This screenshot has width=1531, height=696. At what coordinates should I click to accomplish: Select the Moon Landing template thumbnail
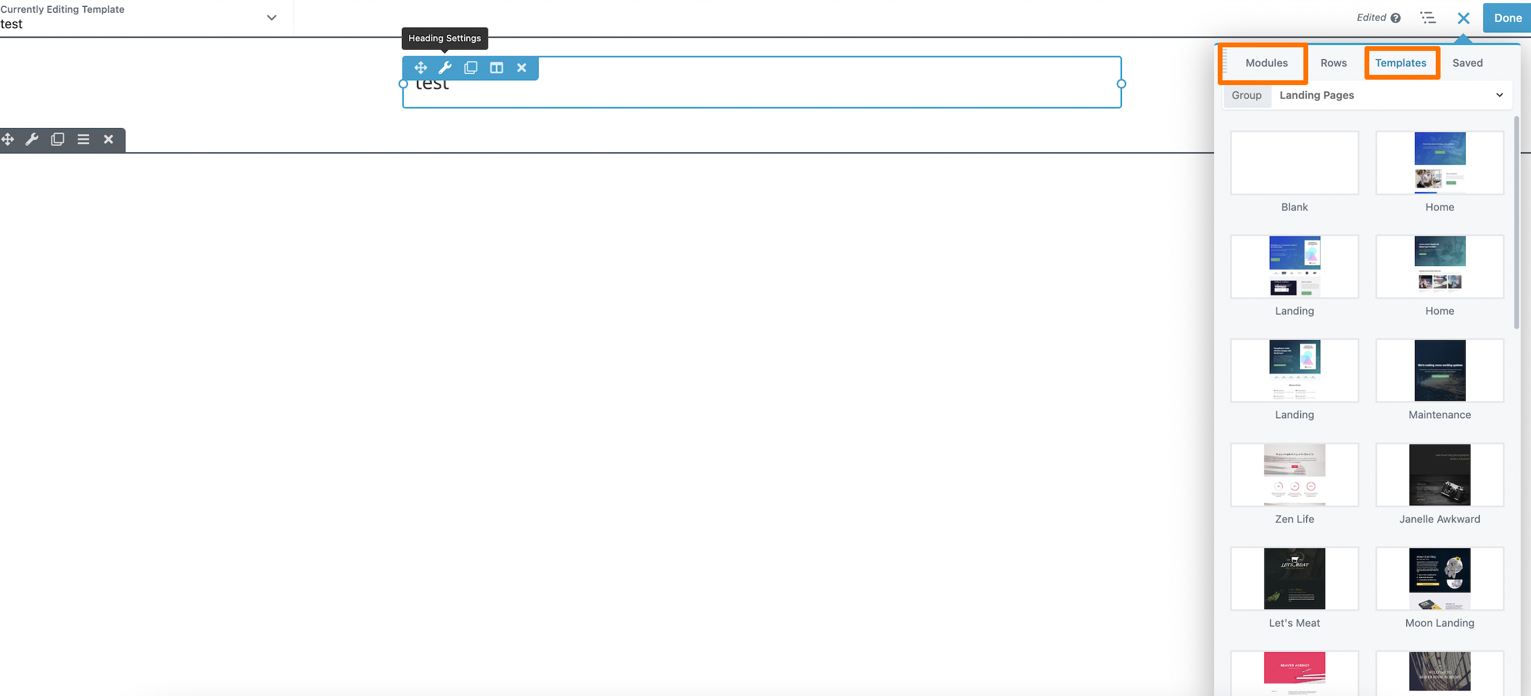1439,578
